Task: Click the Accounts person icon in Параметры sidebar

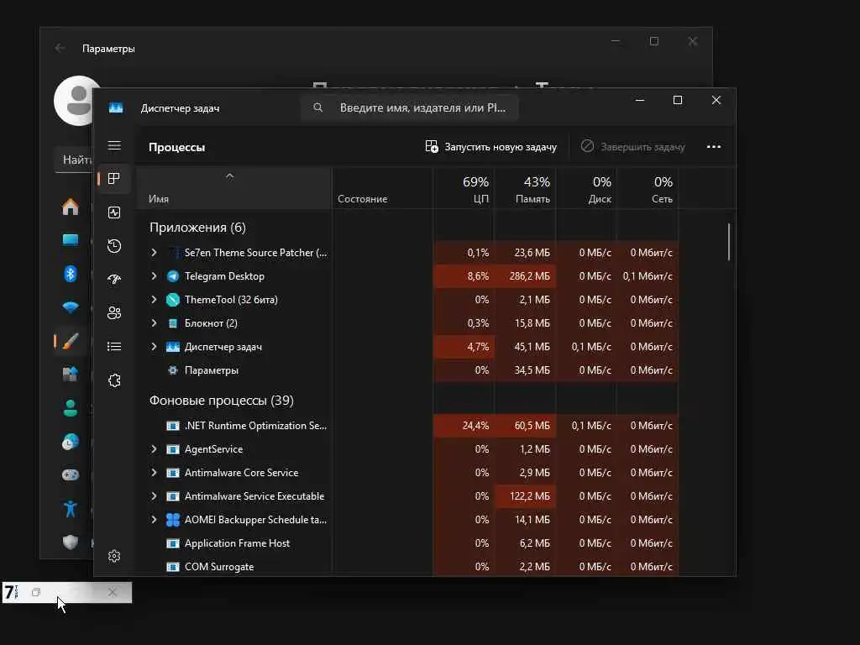Action: point(71,407)
